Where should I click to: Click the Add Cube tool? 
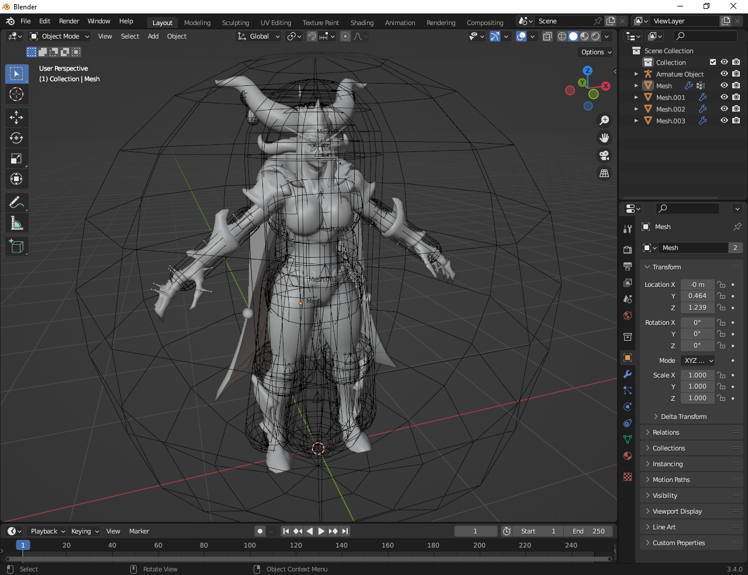(x=16, y=247)
